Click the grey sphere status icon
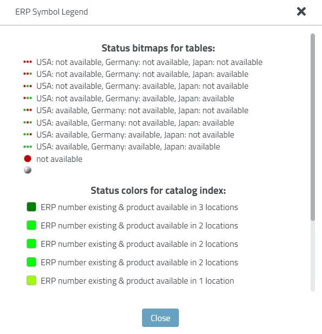The image size is (322, 334). pos(28,170)
